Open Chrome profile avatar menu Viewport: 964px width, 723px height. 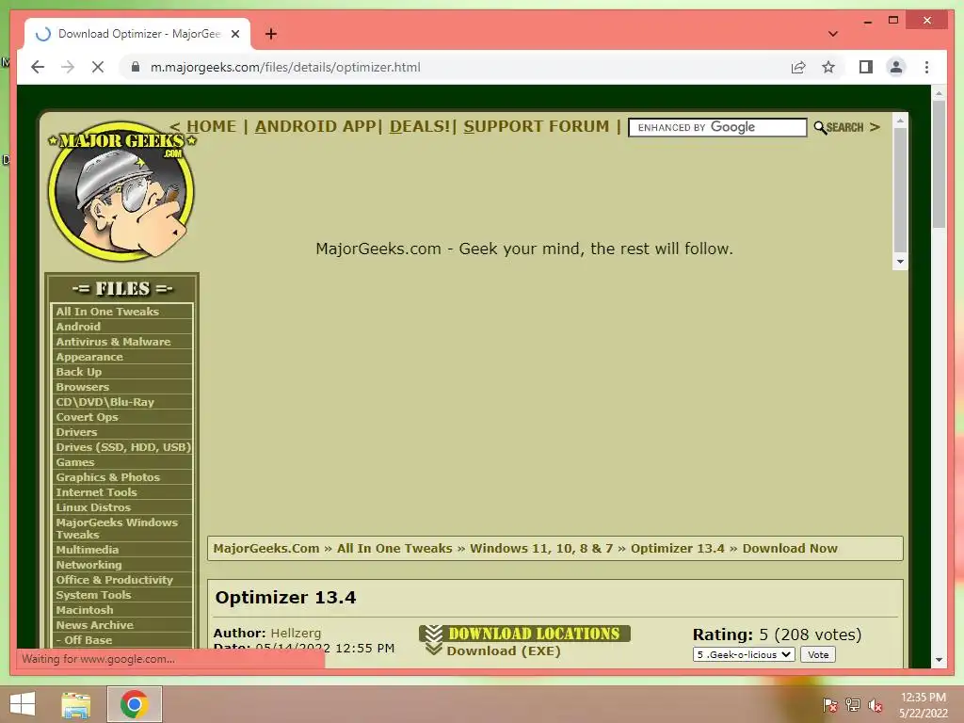point(896,67)
